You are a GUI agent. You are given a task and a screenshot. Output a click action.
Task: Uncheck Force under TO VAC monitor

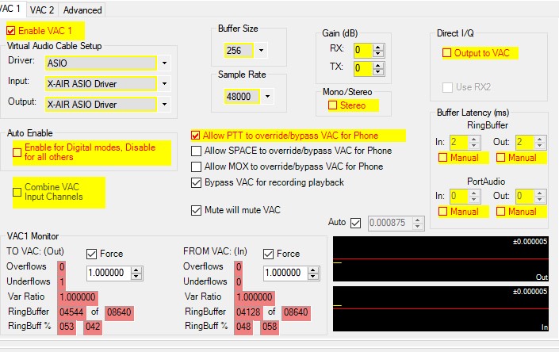91,254
